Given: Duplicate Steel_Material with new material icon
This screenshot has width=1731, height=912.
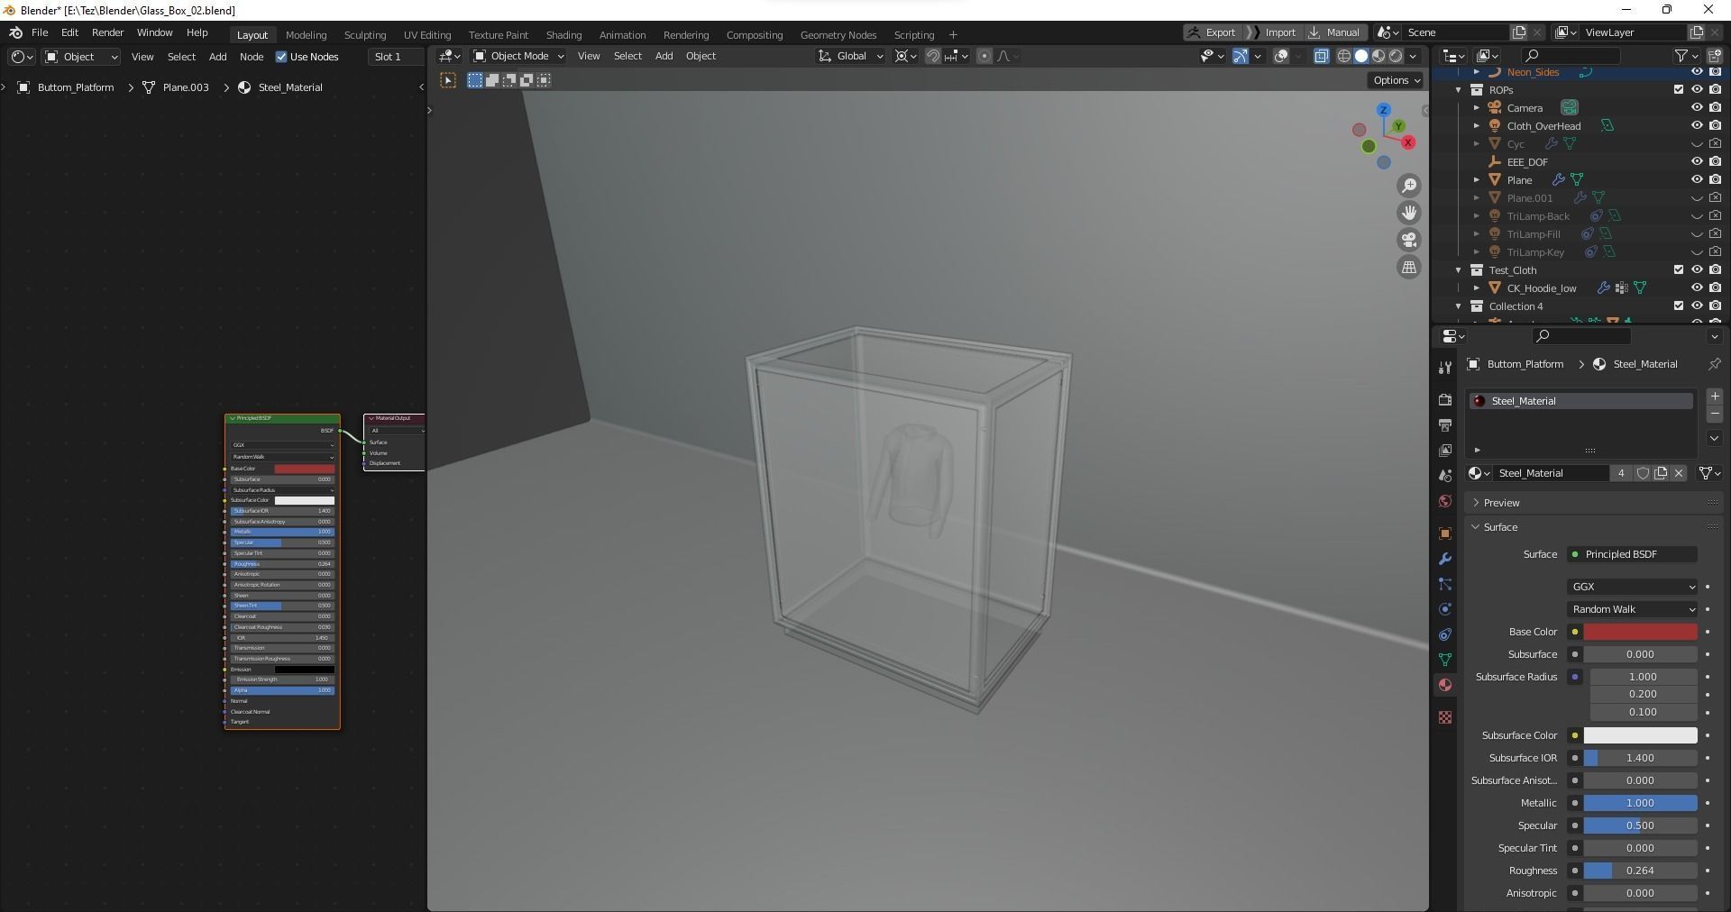Looking at the screenshot, I should point(1661,473).
